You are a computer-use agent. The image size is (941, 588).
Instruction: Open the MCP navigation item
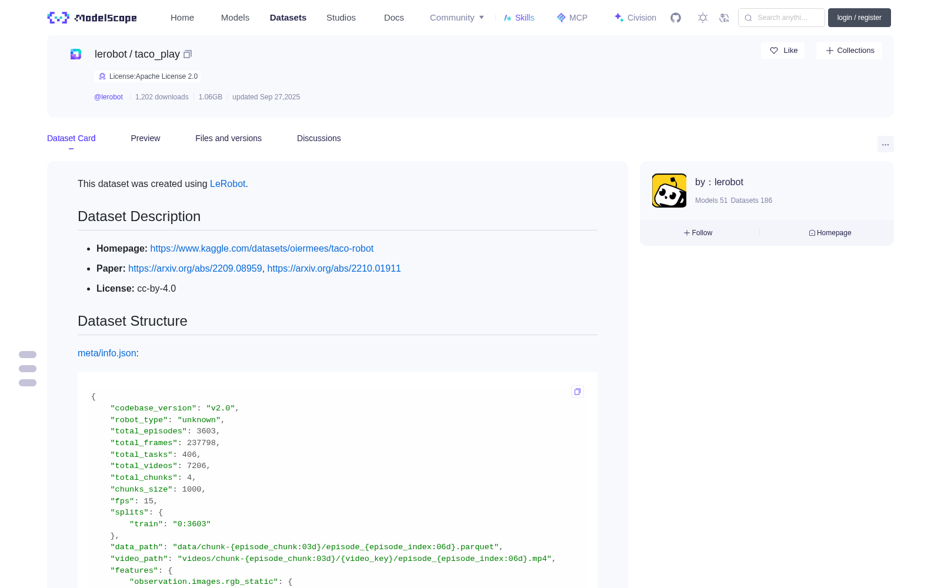click(572, 18)
